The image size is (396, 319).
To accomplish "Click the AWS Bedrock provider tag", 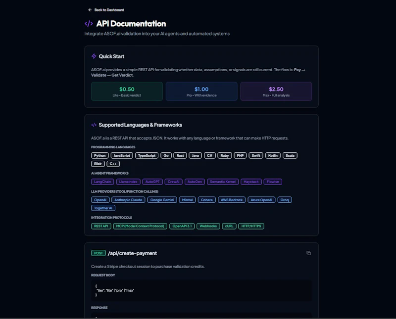I will pos(232,200).
